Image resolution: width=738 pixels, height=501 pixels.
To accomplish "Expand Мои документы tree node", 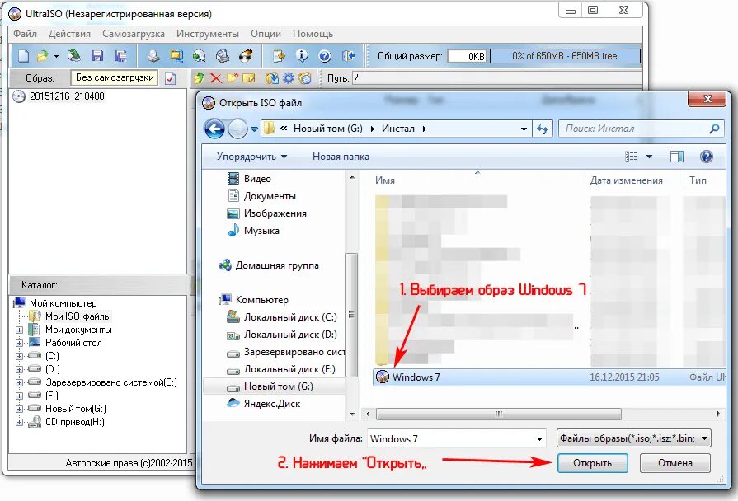I will point(19,330).
